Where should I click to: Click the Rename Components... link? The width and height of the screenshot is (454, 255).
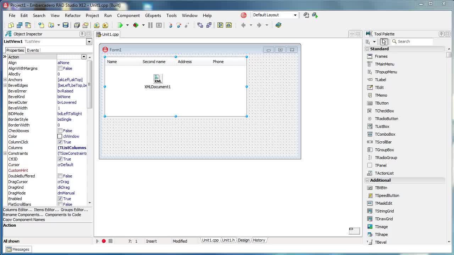point(23,215)
